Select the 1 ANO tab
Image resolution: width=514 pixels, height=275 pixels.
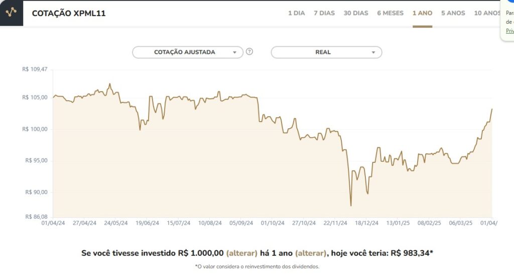pyautogui.click(x=422, y=13)
